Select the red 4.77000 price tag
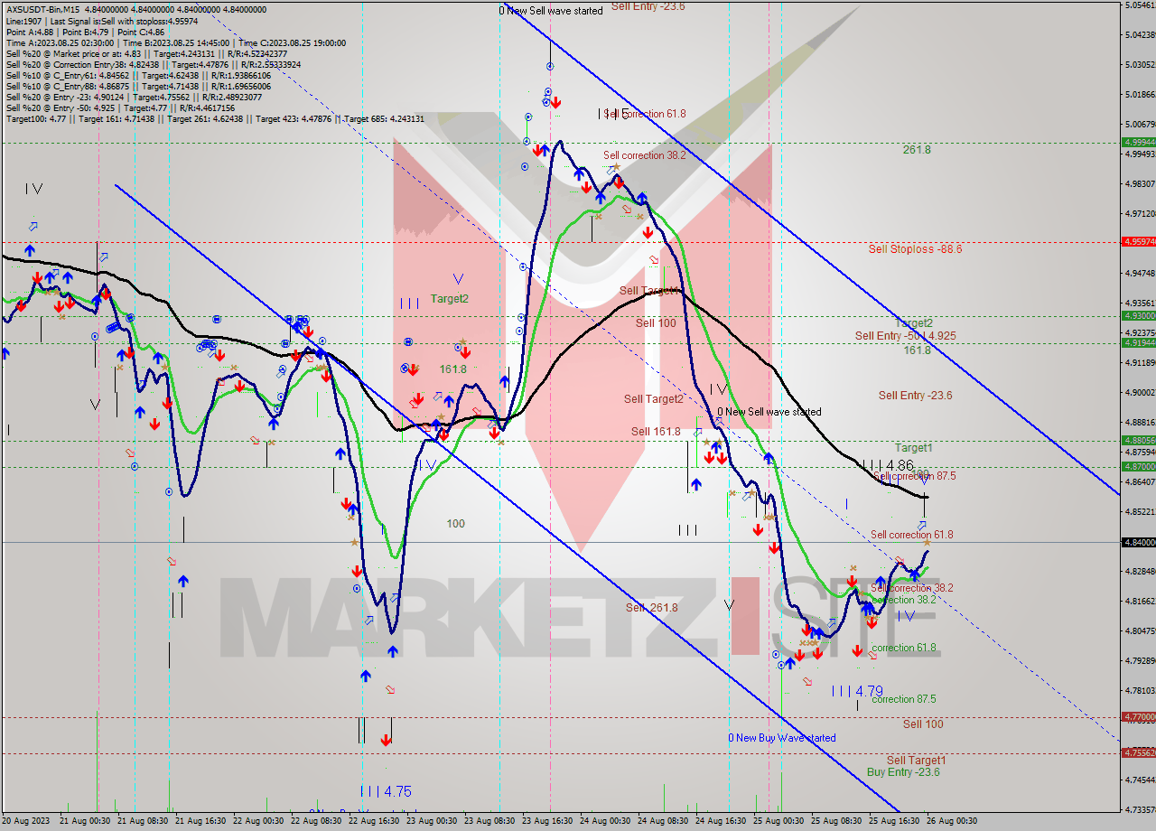The height and width of the screenshot is (831, 1156). point(1138,716)
